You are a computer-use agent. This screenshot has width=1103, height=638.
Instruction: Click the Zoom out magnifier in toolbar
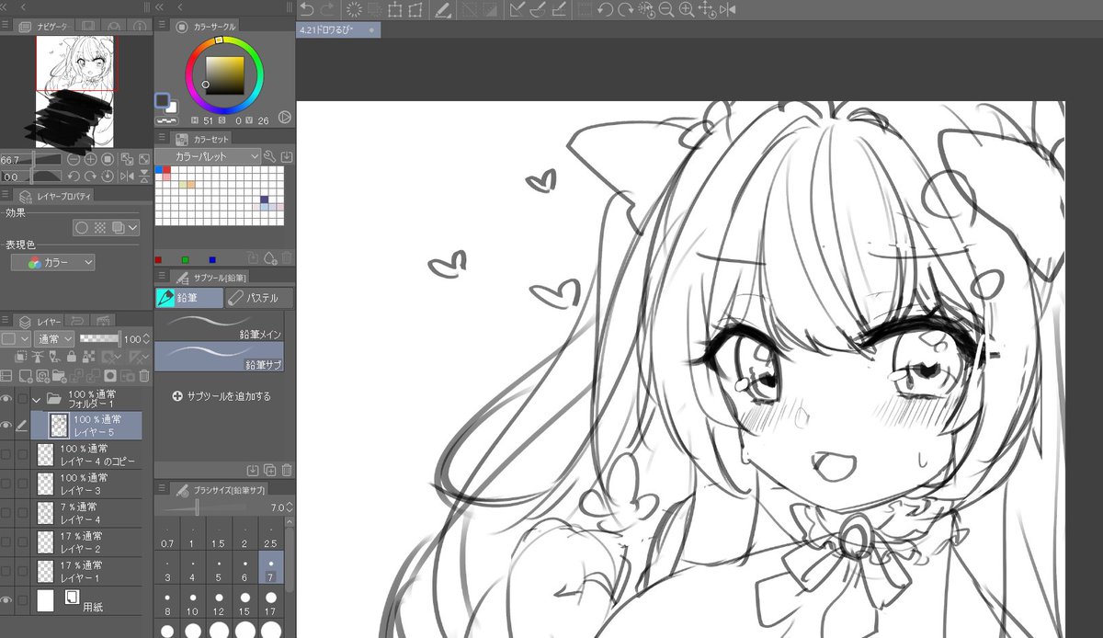click(665, 9)
